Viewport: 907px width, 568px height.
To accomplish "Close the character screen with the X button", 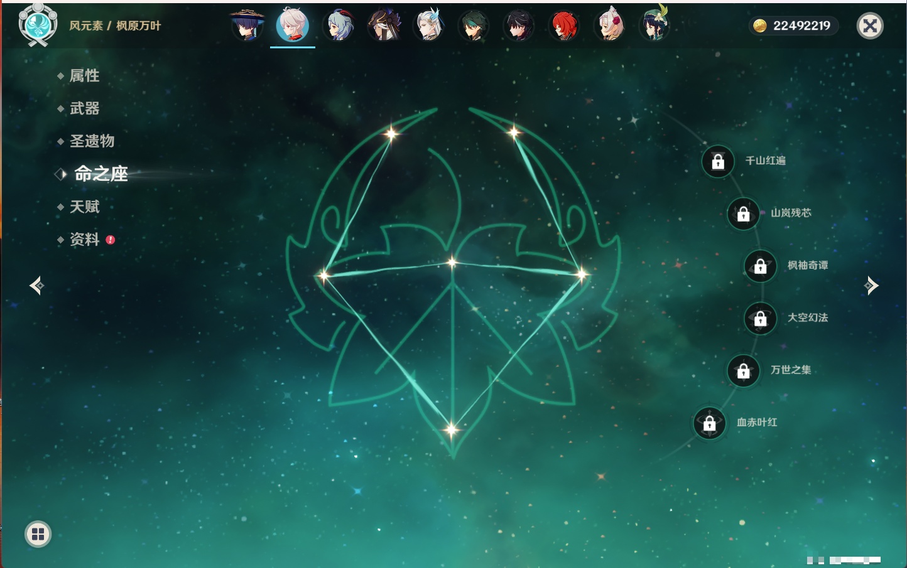I will click(870, 26).
